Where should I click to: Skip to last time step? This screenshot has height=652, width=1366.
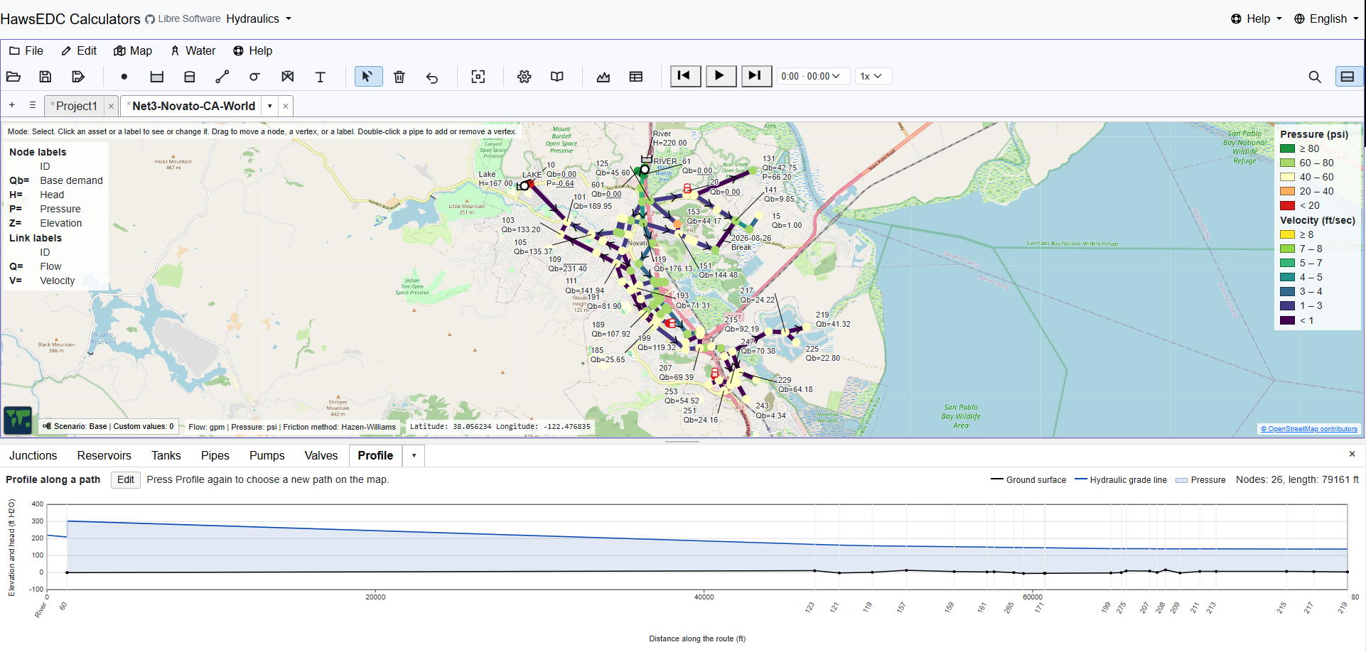coord(756,76)
